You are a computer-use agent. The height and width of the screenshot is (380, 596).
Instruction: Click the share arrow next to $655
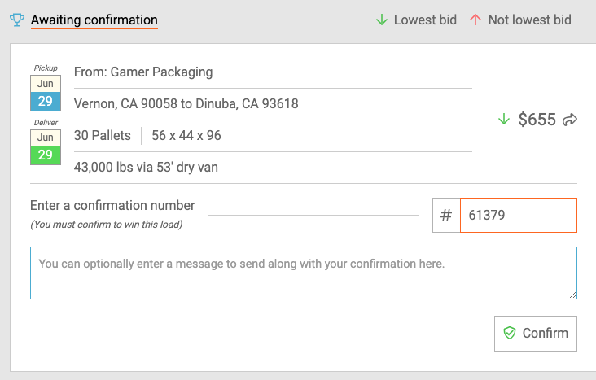[570, 120]
